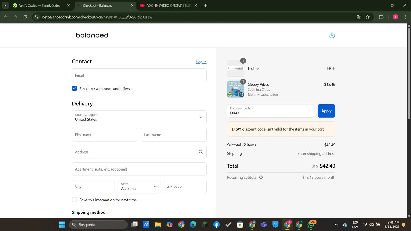Open the recurring subtotal help icon
411x231 pixels.
coord(261,177)
